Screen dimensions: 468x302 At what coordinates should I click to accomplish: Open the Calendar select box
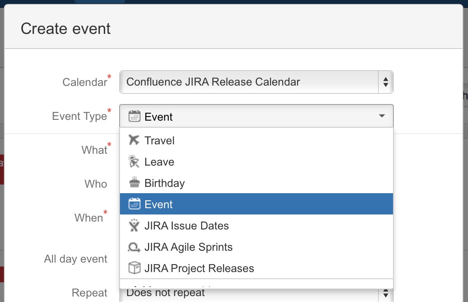[256, 82]
